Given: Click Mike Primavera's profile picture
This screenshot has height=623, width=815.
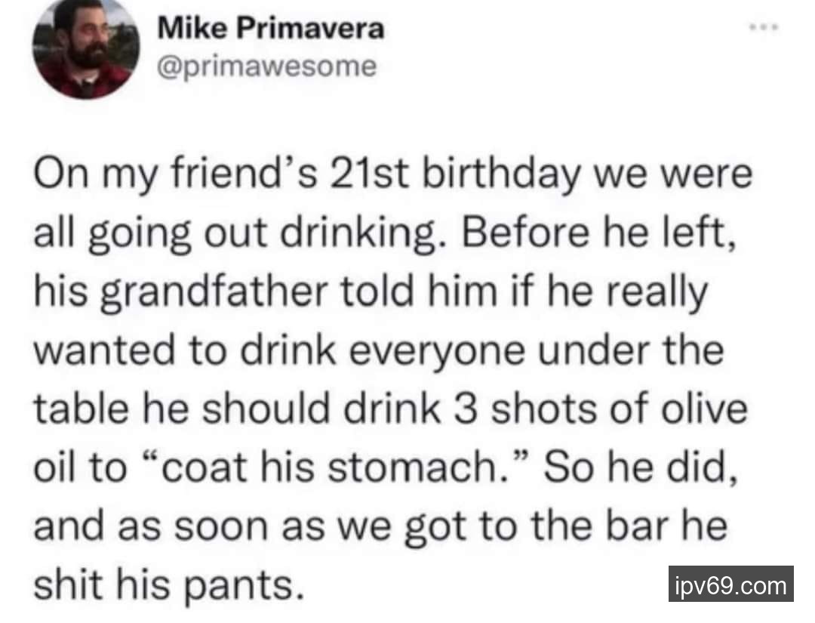Looking at the screenshot, I should point(85,48).
